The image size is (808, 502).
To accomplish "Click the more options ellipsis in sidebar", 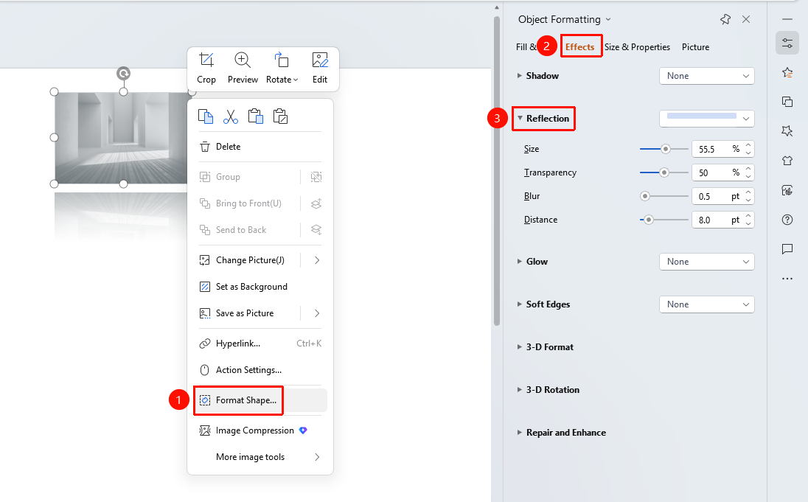I will pyautogui.click(x=787, y=279).
